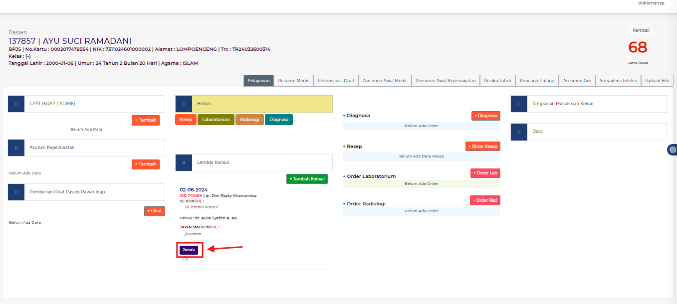677x304 pixels.
Task: Add medication with the + Obat button
Action: click(x=155, y=211)
